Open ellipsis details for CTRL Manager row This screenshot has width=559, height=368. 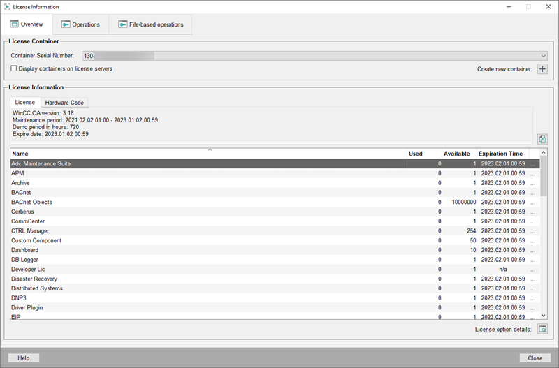tap(532, 231)
